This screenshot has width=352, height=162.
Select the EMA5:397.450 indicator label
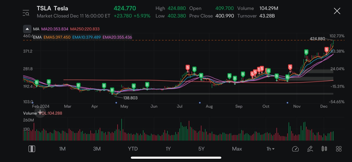click(57, 37)
